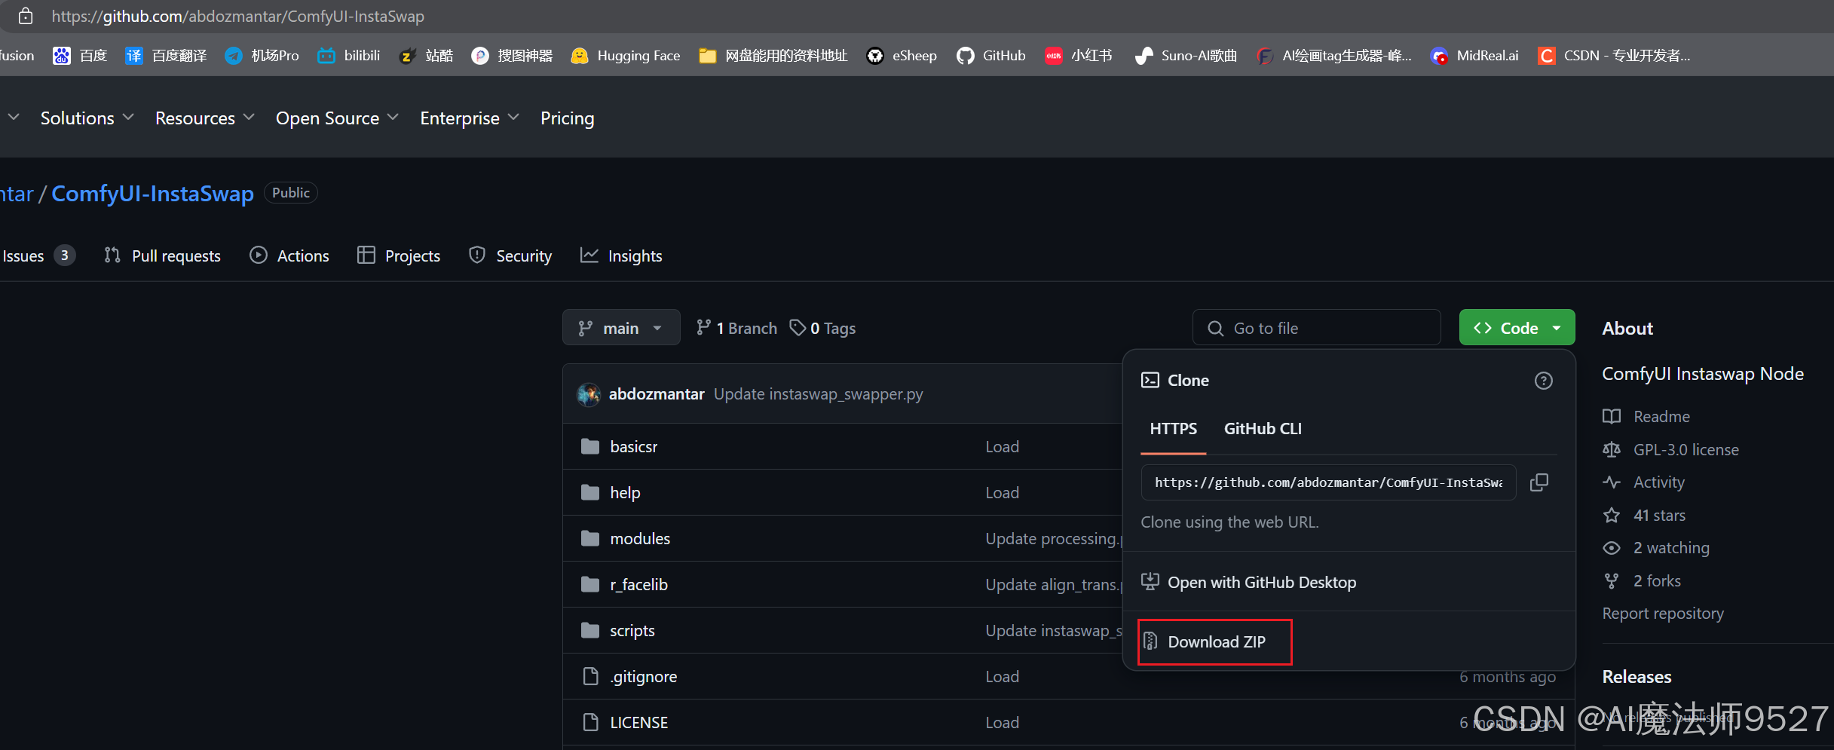
Task: Switch to the GitHub CLI tab
Action: coord(1263,428)
